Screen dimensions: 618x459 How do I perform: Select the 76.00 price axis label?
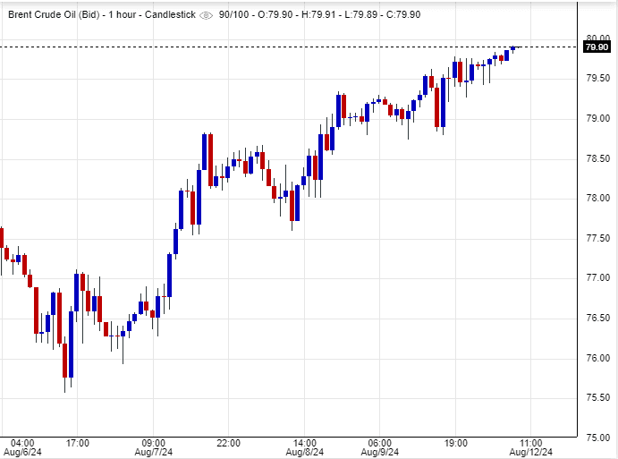pyautogui.click(x=597, y=358)
